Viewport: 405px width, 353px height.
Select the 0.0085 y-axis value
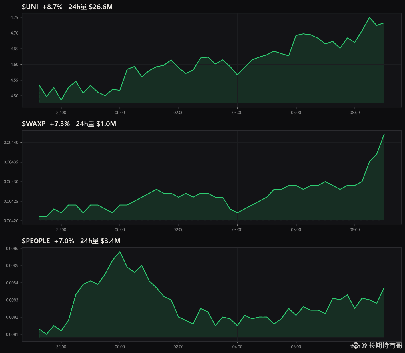pos(12,266)
